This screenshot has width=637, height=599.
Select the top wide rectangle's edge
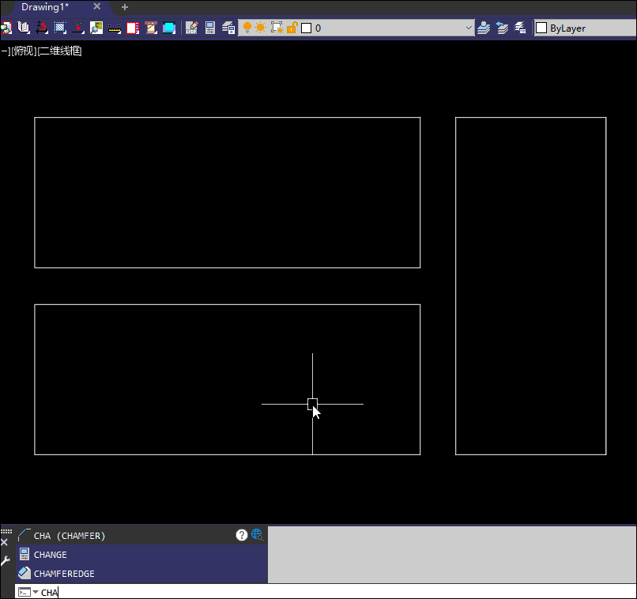(227, 118)
